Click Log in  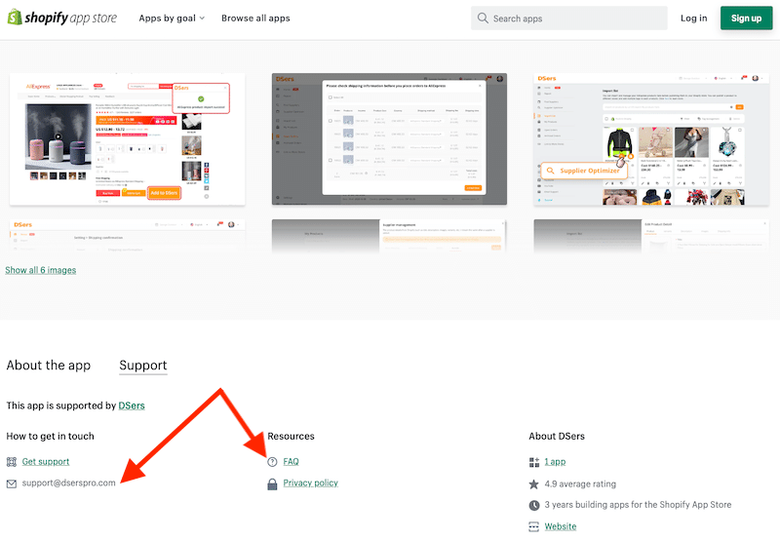(x=693, y=18)
